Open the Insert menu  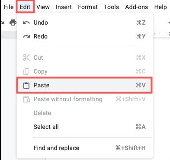coord(64,7)
